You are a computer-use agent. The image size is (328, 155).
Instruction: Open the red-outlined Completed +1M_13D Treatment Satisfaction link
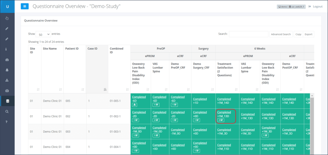pyautogui.click(x=224, y=112)
